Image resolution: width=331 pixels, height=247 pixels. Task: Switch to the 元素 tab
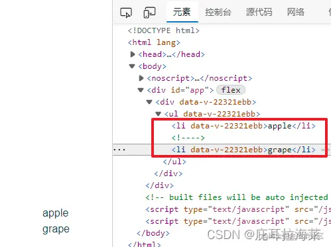pos(182,12)
